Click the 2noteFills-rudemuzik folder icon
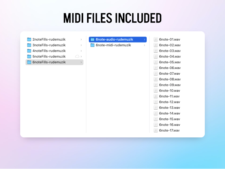The width and height of the screenshot is (225, 169). click(x=29, y=39)
